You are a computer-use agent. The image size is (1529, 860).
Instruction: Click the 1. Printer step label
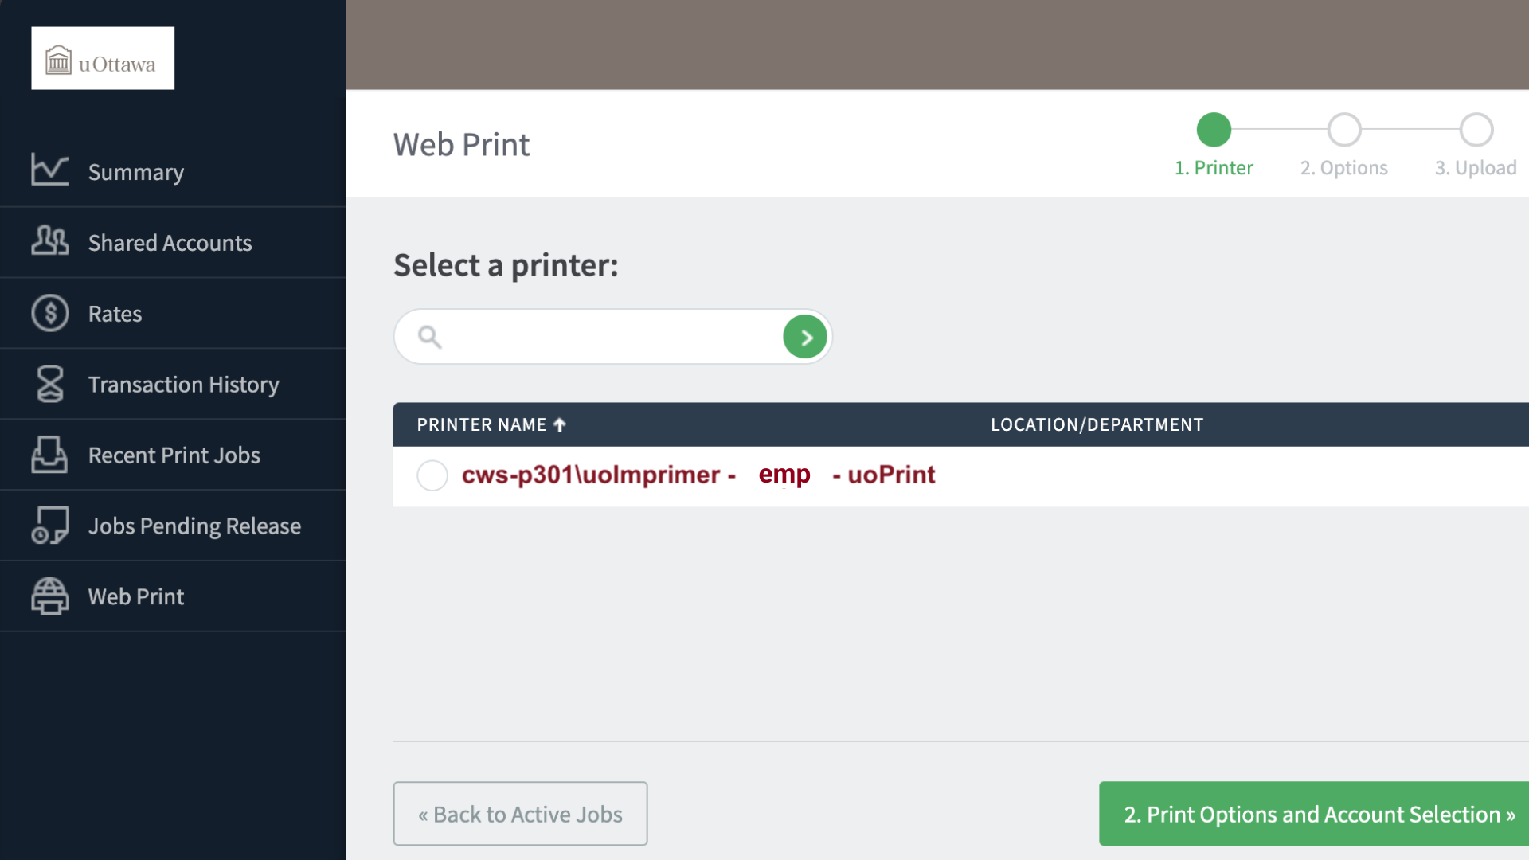(x=1214, y=168)
